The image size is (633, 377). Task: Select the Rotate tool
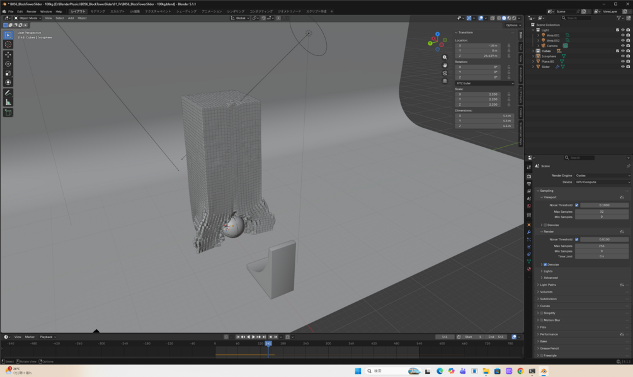tap(8, 64)
